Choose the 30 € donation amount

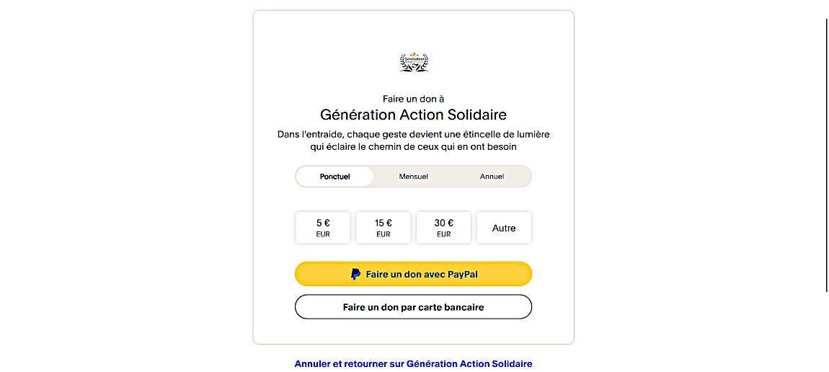(444, 228)
